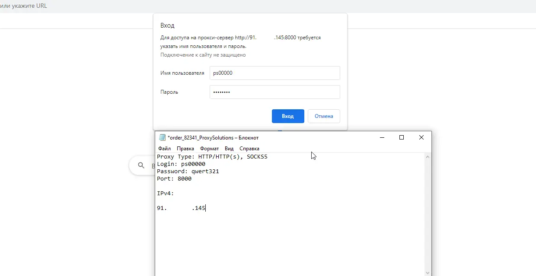Open the Правка menu
Viewport: 536px width, 276px height.
click(185, 148)
